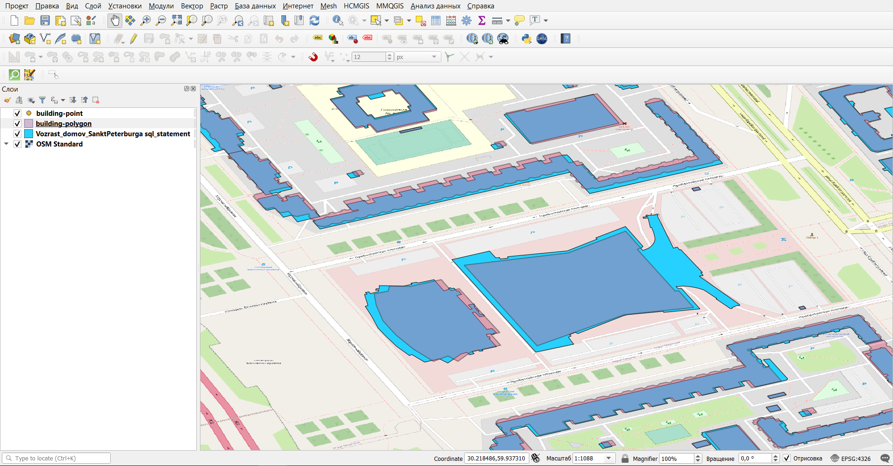Click the Refresh map icon
893x466 pixels.
(314, 20)
